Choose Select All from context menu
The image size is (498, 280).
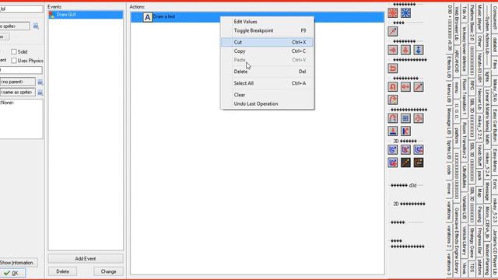(x=267, y=83)
